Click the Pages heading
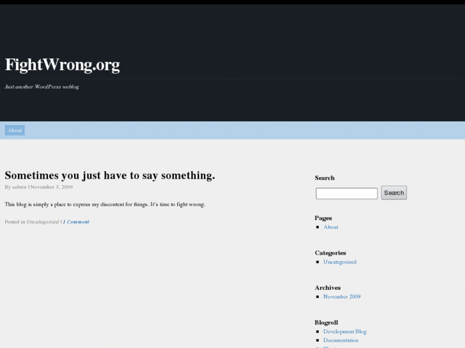The height and width of the screenshot is (348, 465). pyautogui.click(x=323, y=218)
